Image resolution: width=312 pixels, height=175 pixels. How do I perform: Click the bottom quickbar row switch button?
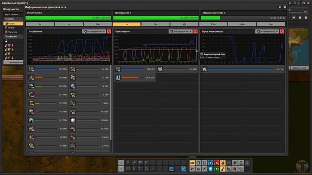121,169
